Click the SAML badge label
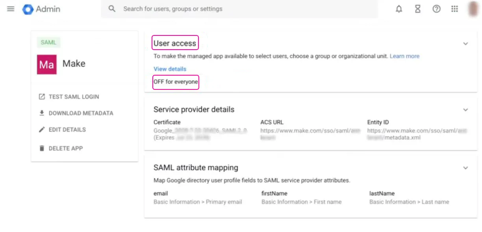Viewport: 482px width, 232px height. coord(48,42)
